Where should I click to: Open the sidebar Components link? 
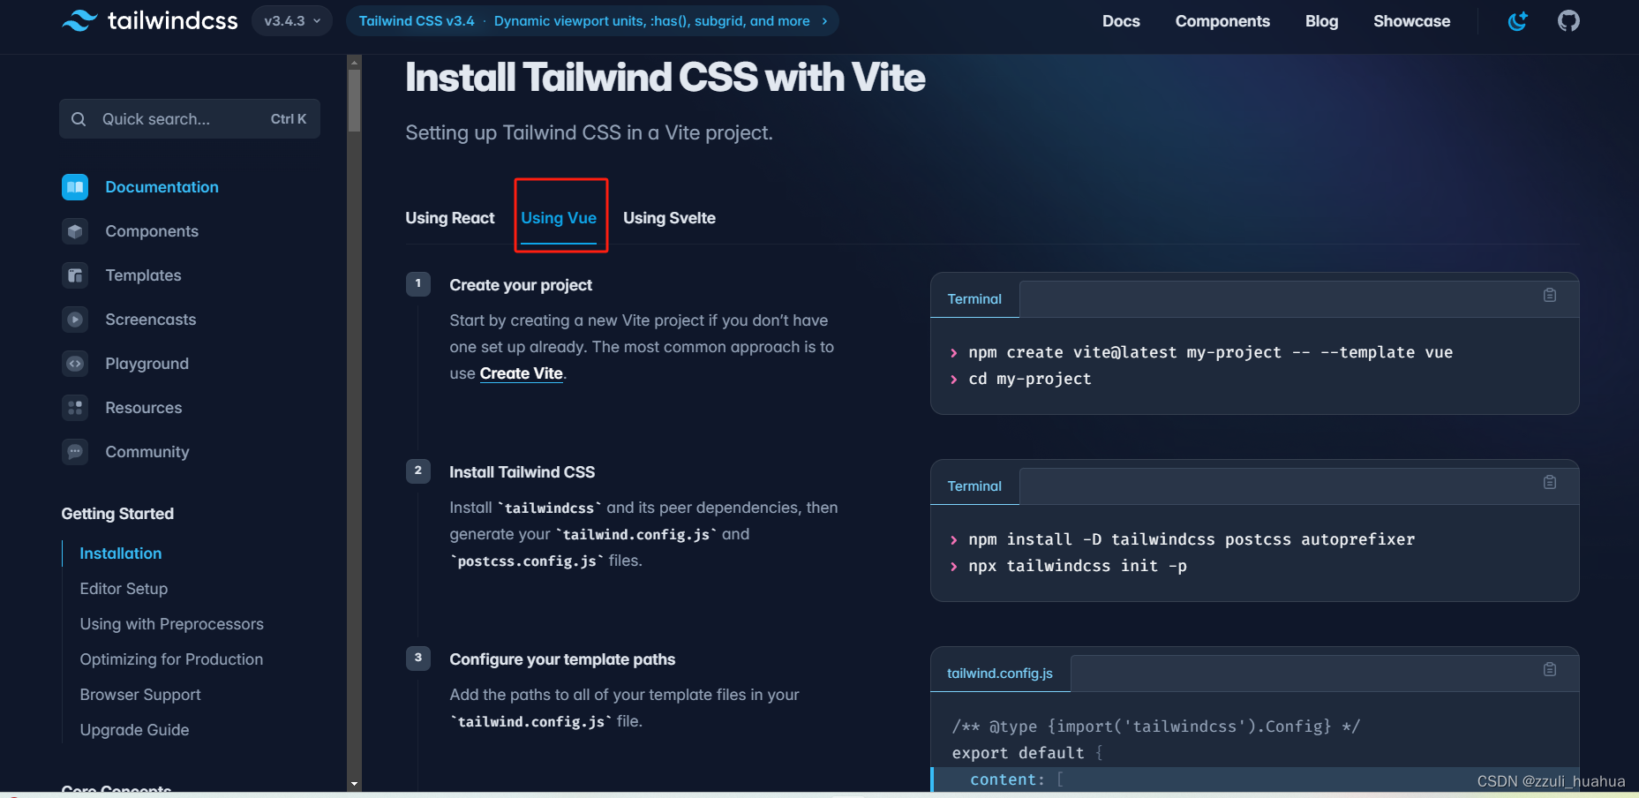152,231
